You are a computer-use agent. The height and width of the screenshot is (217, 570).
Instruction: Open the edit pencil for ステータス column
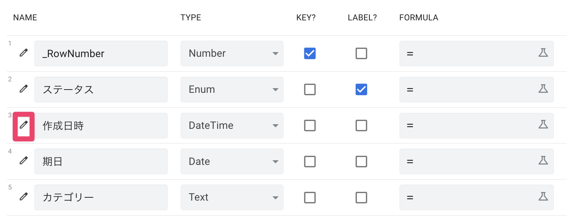click(24, 89)
